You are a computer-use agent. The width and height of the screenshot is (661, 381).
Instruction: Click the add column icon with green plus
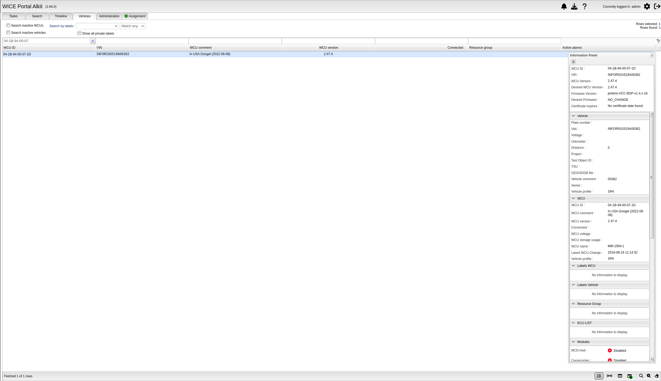[x=630, y=376]
